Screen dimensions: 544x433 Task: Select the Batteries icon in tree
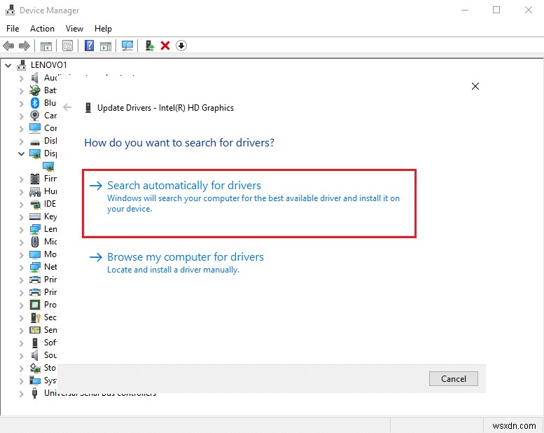35,90
